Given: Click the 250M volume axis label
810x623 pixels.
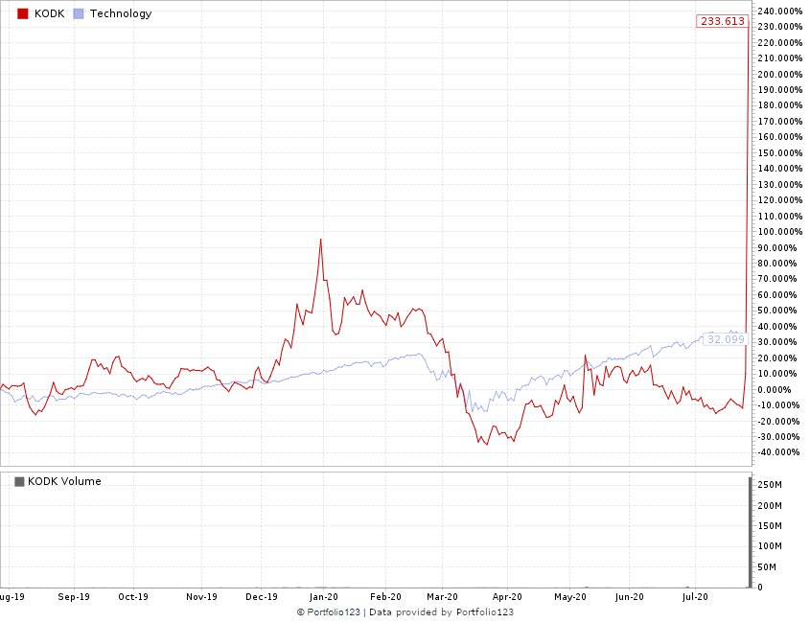Looking at the screenshot, I should click(x=770, y=485).
